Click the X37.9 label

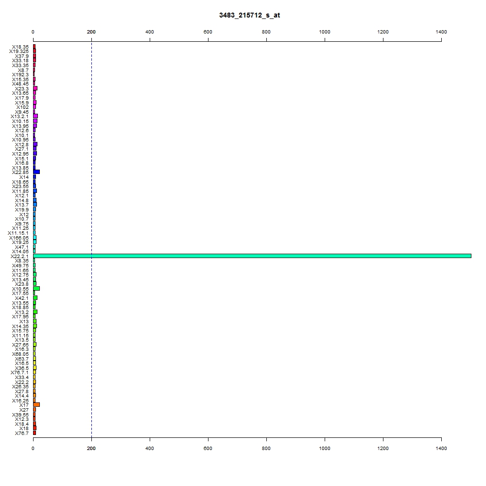(x=22, y=56)
